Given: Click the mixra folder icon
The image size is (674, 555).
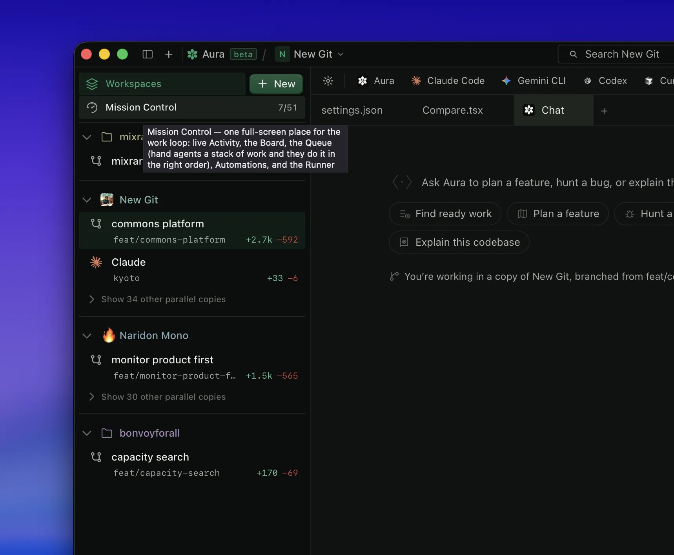Looking at the screenshot, I should [x=107, y=137].
